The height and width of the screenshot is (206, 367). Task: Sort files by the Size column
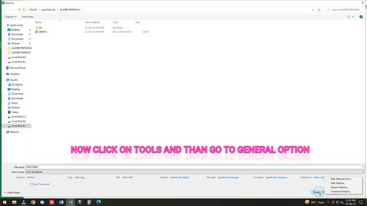[138, 22]
